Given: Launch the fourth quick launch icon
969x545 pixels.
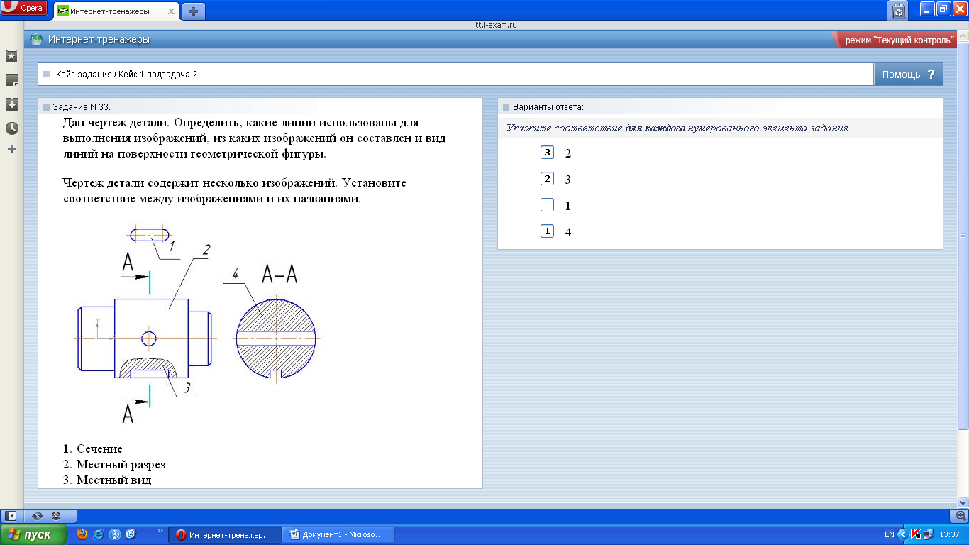Looking at the screenshot, I should pos(131,534).
